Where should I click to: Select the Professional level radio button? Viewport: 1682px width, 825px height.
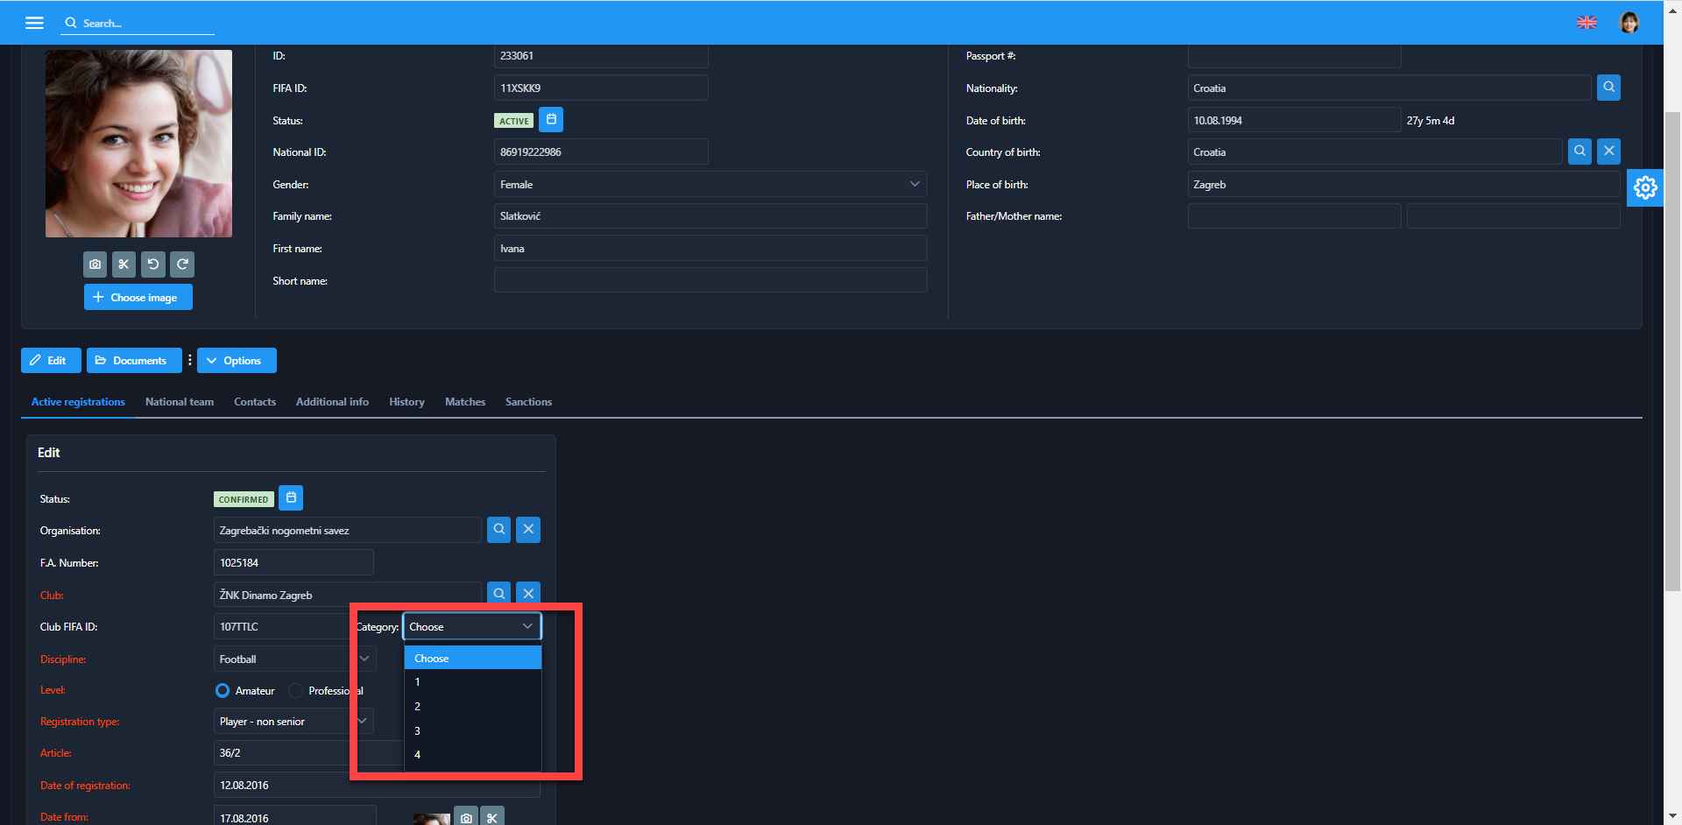(296, 691)
